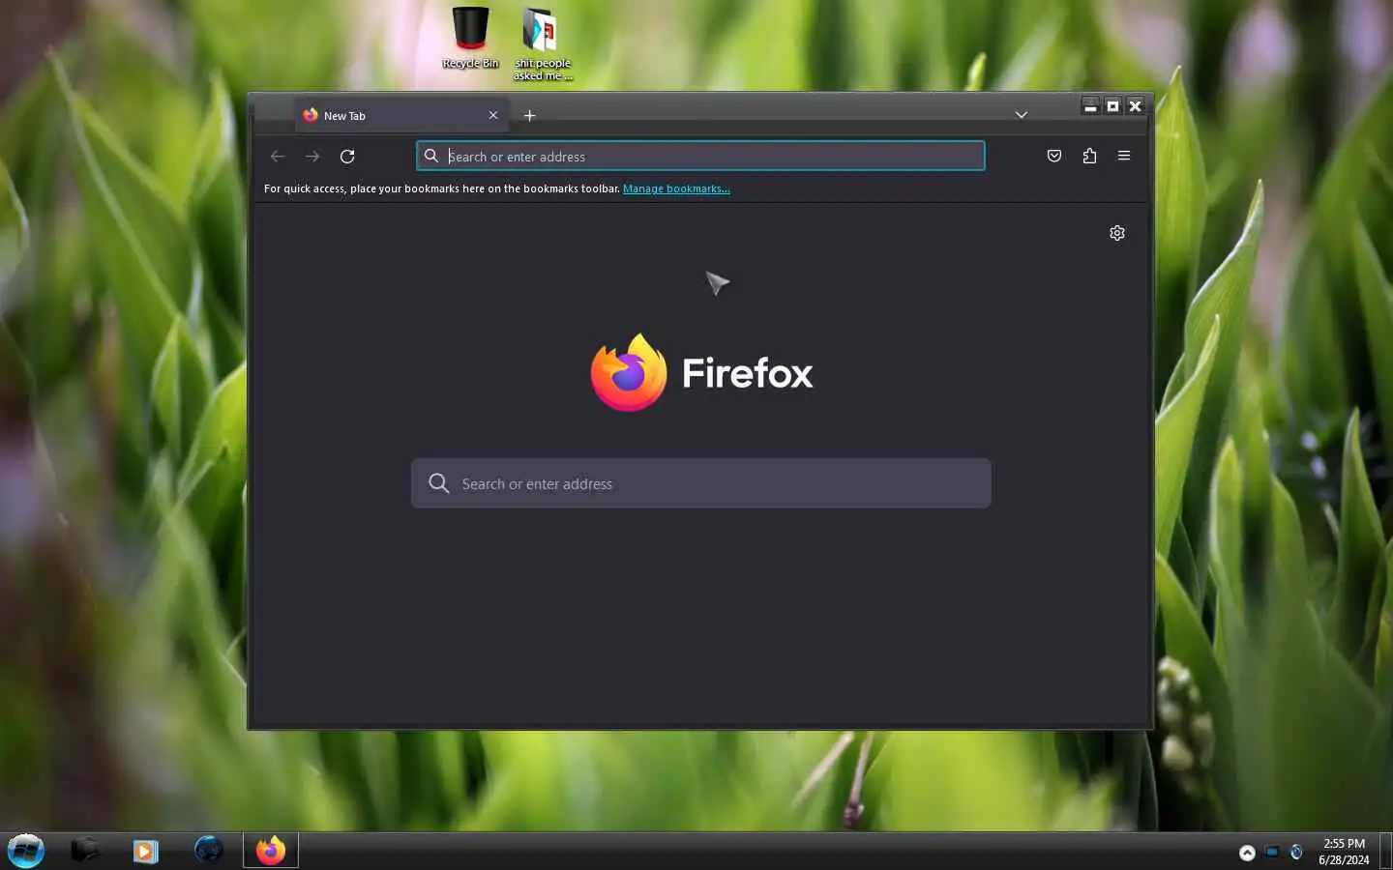Minimize the Firefox window
This screenshot has width=1393, height=870.
click(x=1090, y=105)
